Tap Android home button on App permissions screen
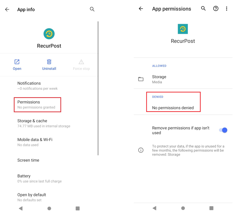233x214 pixels. pos(183,208)
